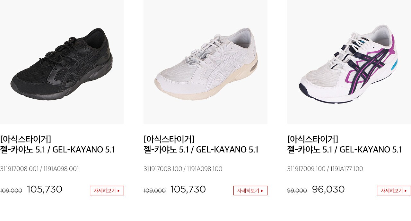Click struck-through 109,000 price of black shoe

pyautogui.click(x=11, y=191)
